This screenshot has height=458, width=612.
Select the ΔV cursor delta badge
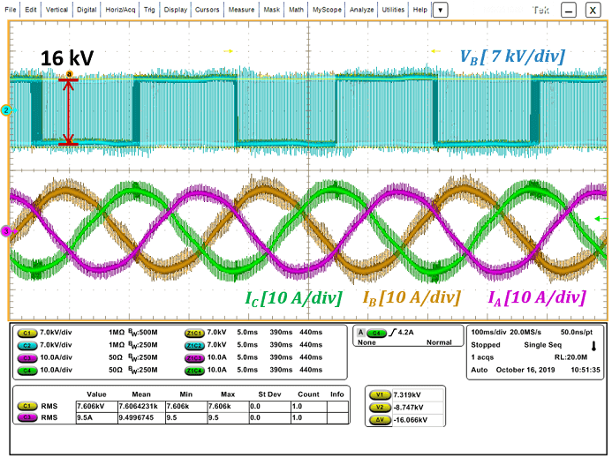382,418
